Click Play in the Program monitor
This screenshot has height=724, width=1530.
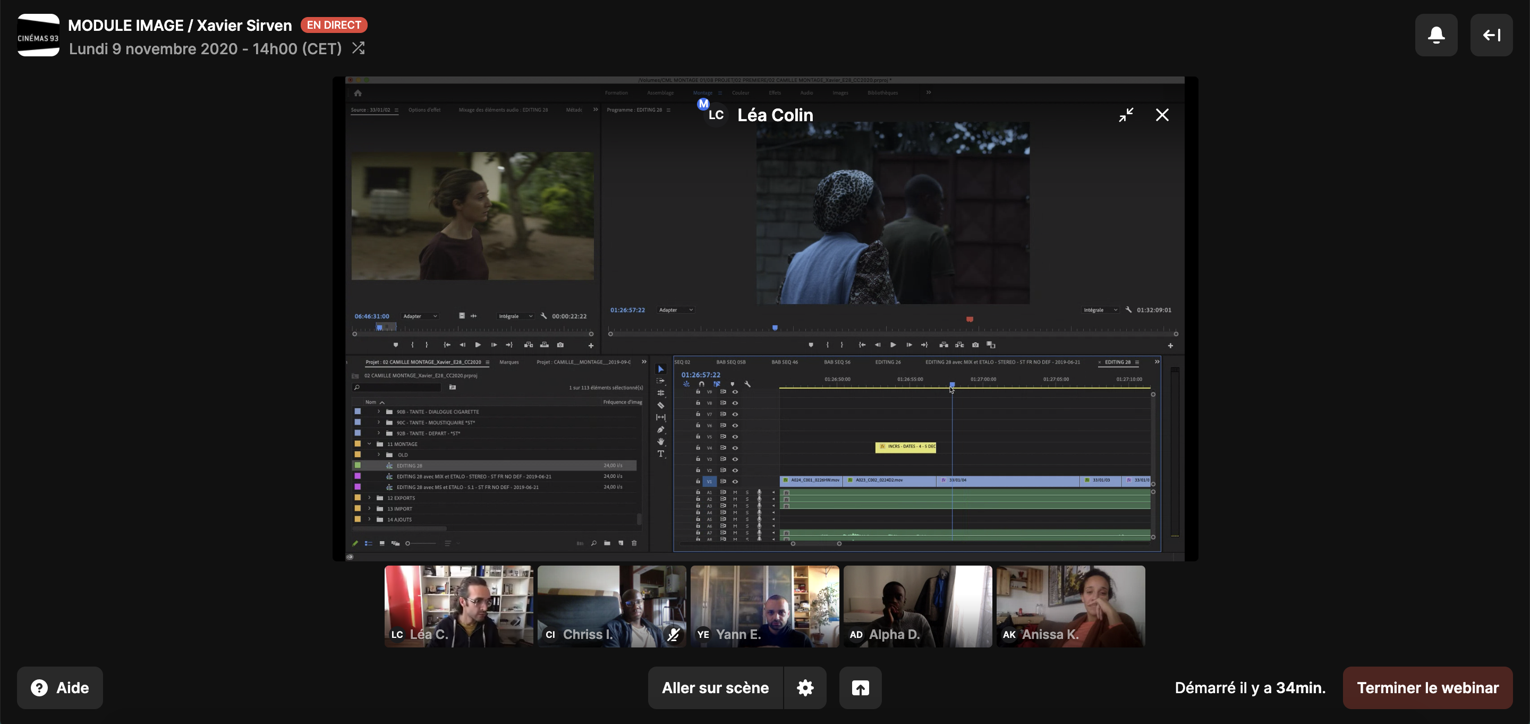coord(892,345)
